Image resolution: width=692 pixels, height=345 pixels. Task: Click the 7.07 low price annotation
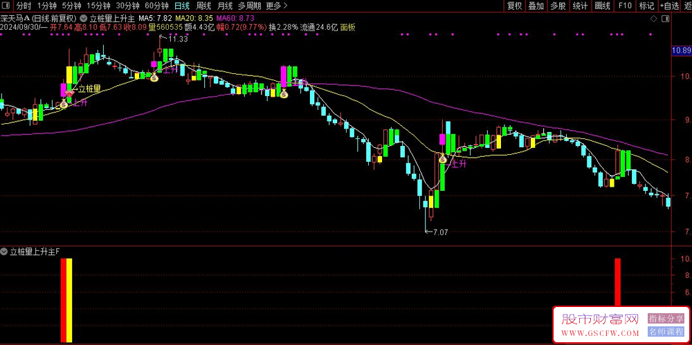[440, 232]
